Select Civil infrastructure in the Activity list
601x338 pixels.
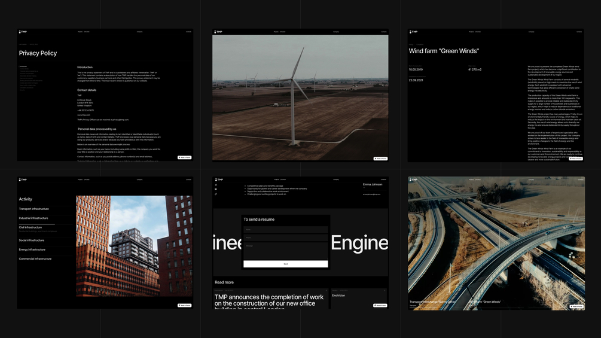[30, 227]
